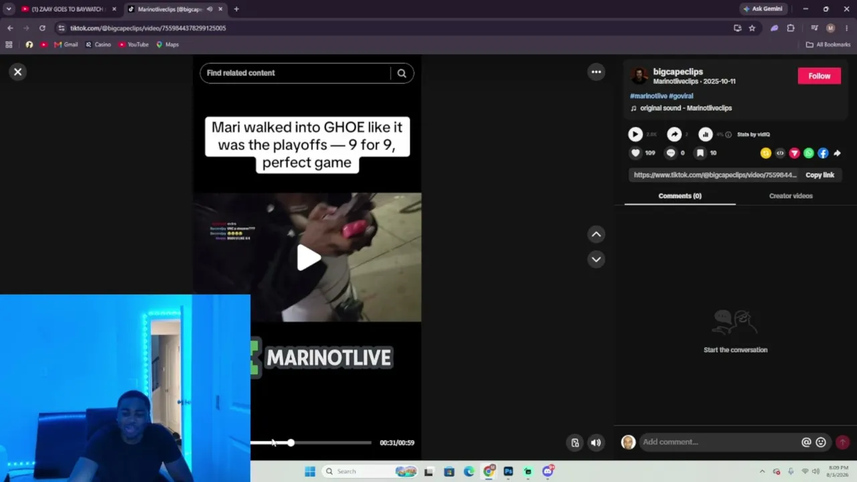
Task: Click the @ mention icon in comment box
Action: tap(806, 442)
